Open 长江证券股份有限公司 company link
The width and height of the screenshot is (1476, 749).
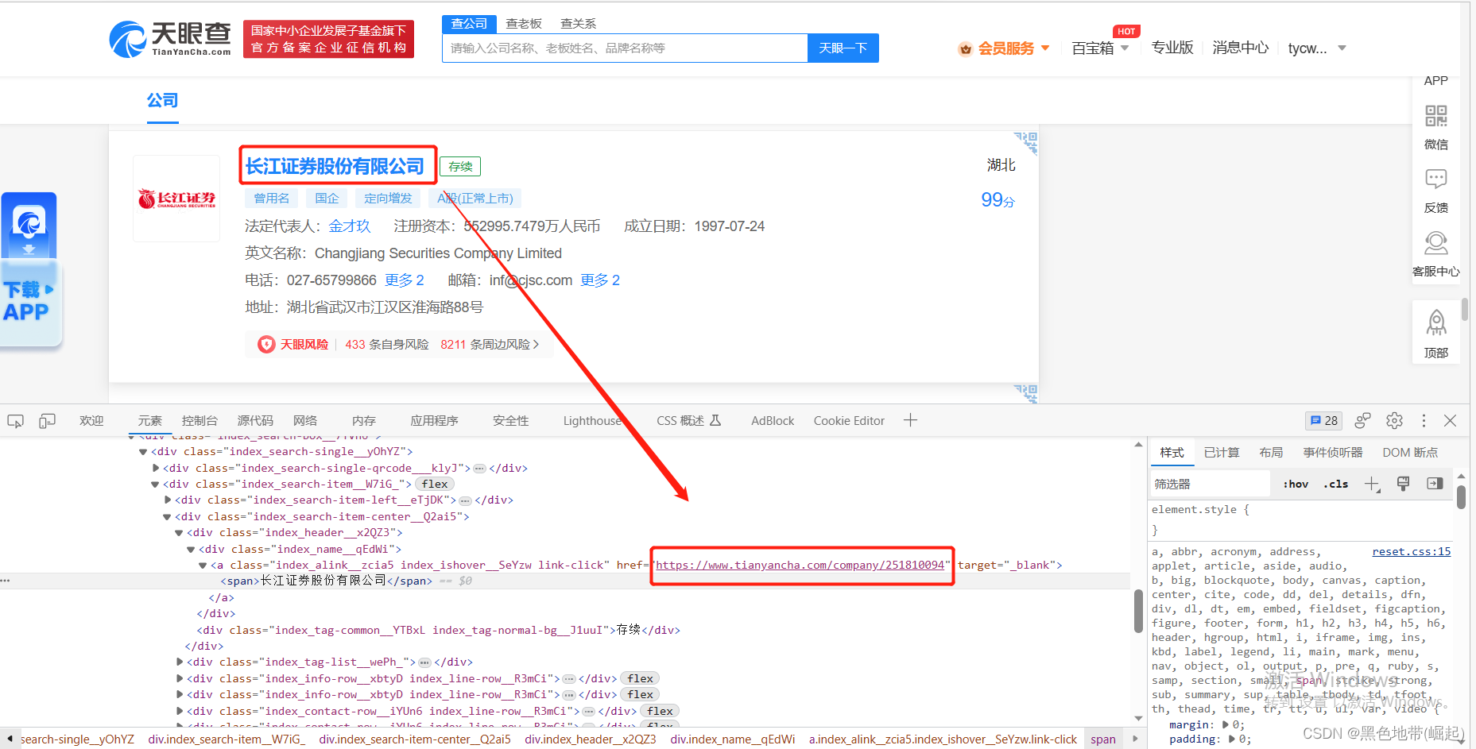335,166
